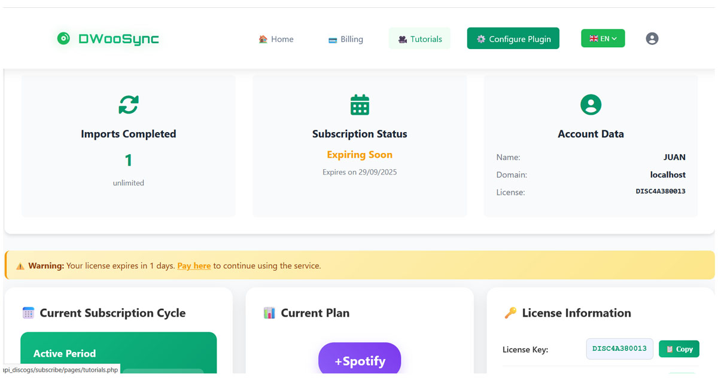Click the Imports Completed sync arrows icon

129,105
